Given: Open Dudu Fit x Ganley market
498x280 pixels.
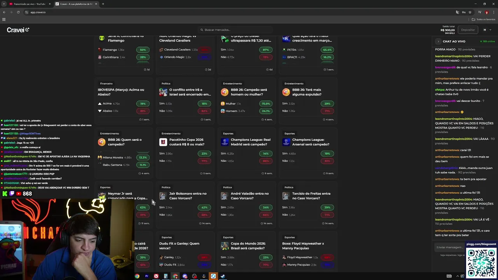Looking at the screenshot, I should (x=179, y=246).
